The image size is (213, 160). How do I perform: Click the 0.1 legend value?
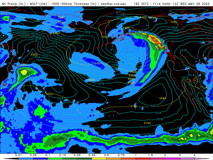pyautogui.click(x=48, y=155)
